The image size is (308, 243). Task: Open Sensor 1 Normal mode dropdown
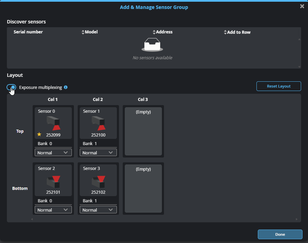(x=98, y=153)
